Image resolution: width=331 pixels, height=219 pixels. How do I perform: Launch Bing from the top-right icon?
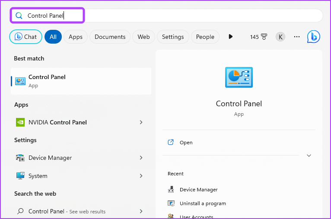[314, 37]
